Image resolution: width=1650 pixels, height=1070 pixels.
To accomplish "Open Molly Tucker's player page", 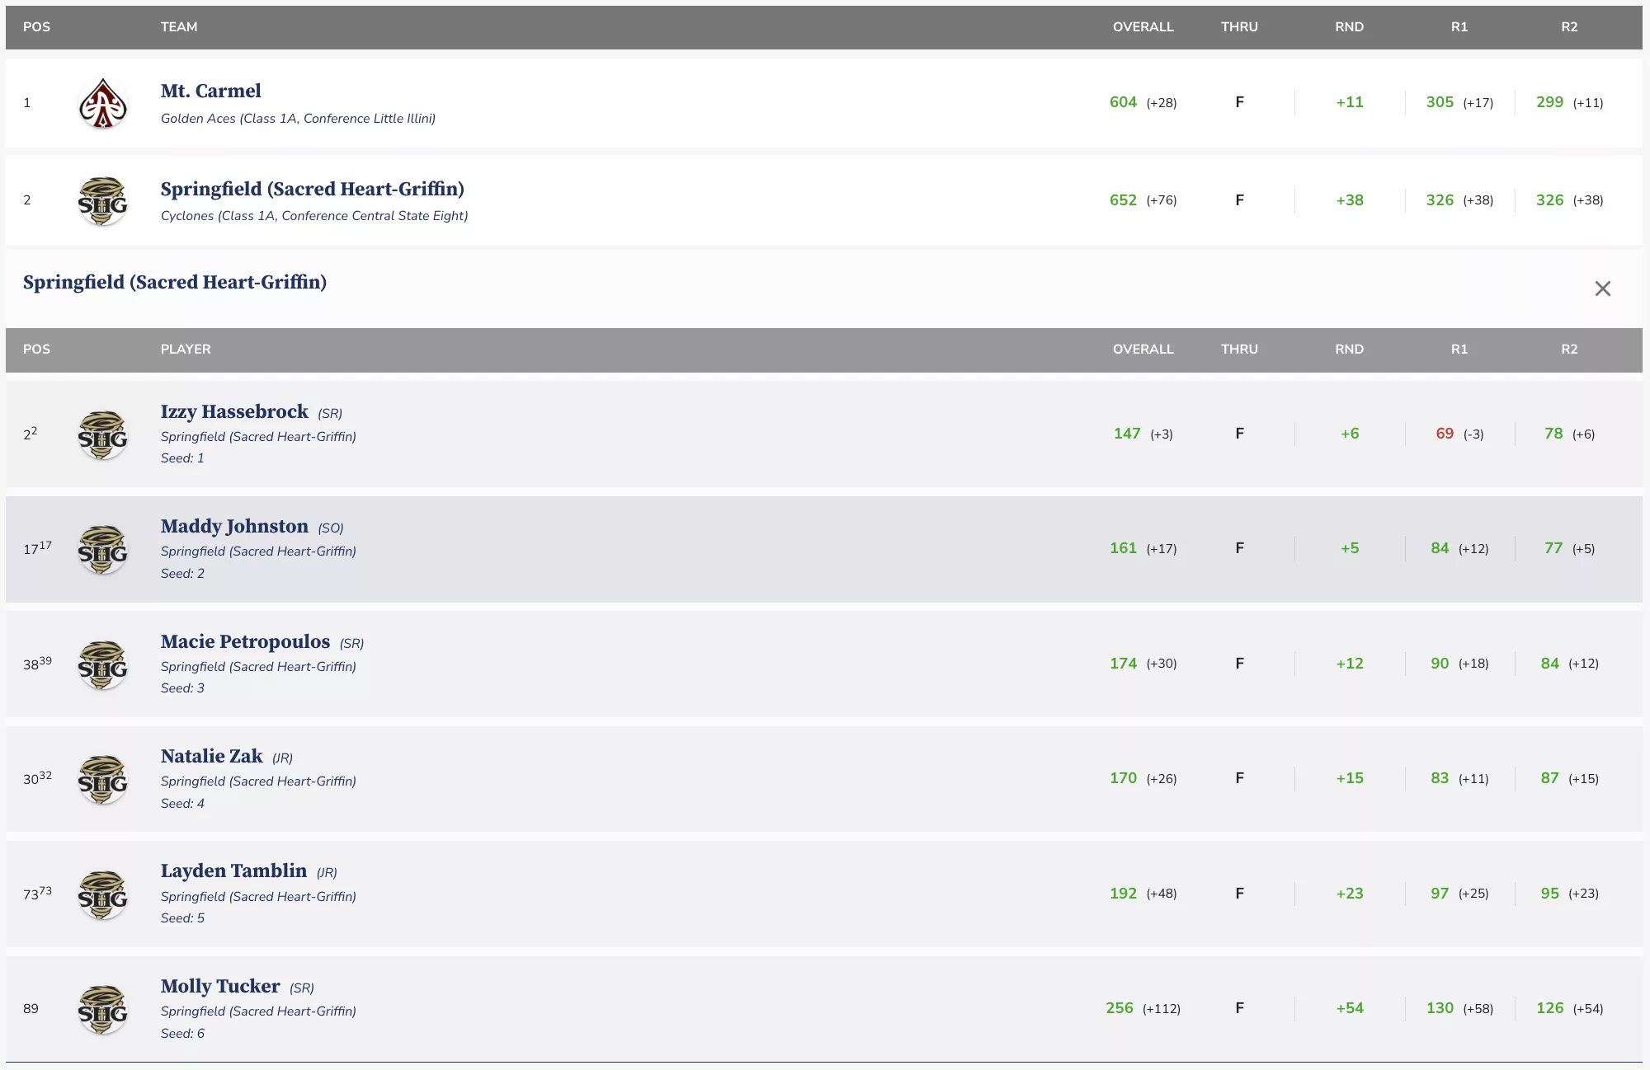I will (220, 986).
